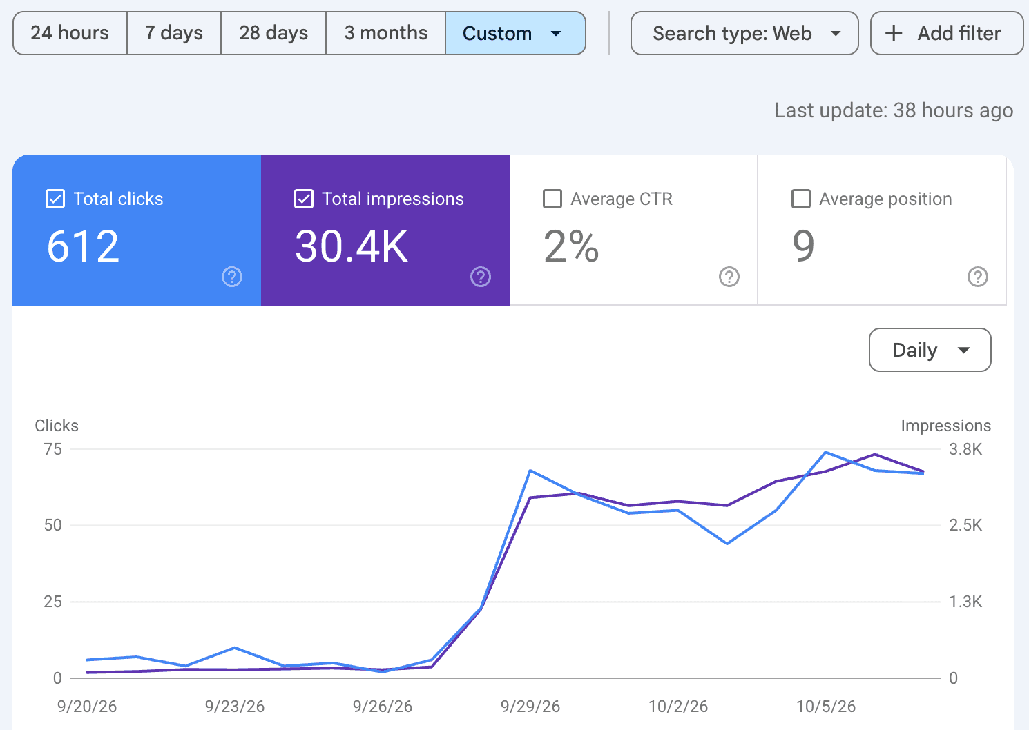Viewport: 1029px width, 730px height.
Task: Uncheck the Total impressions checkbox
Action: click(x=304, y=199)
